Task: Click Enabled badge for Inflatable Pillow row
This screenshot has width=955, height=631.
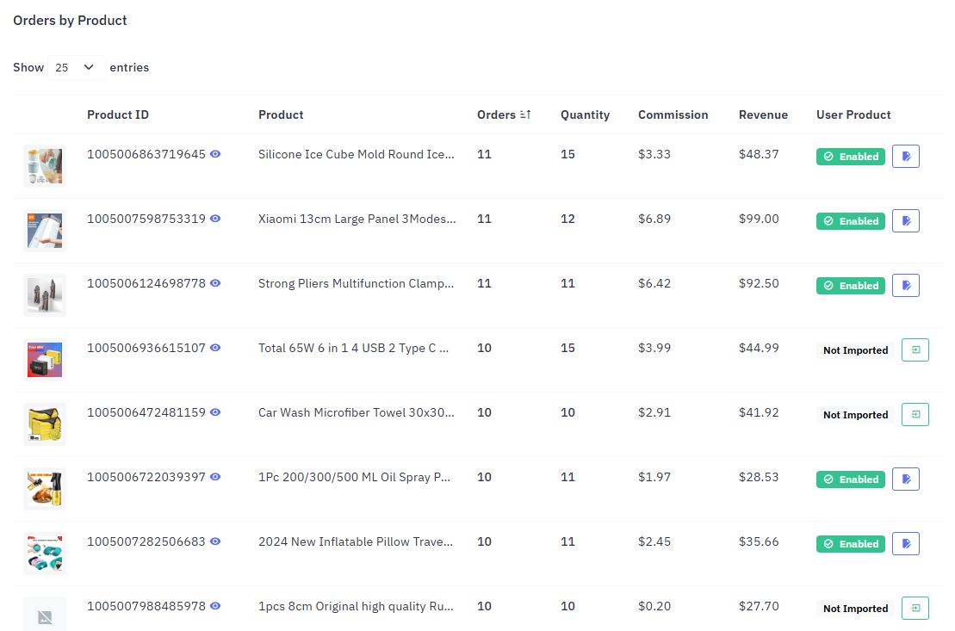Action: coord(850,544)
